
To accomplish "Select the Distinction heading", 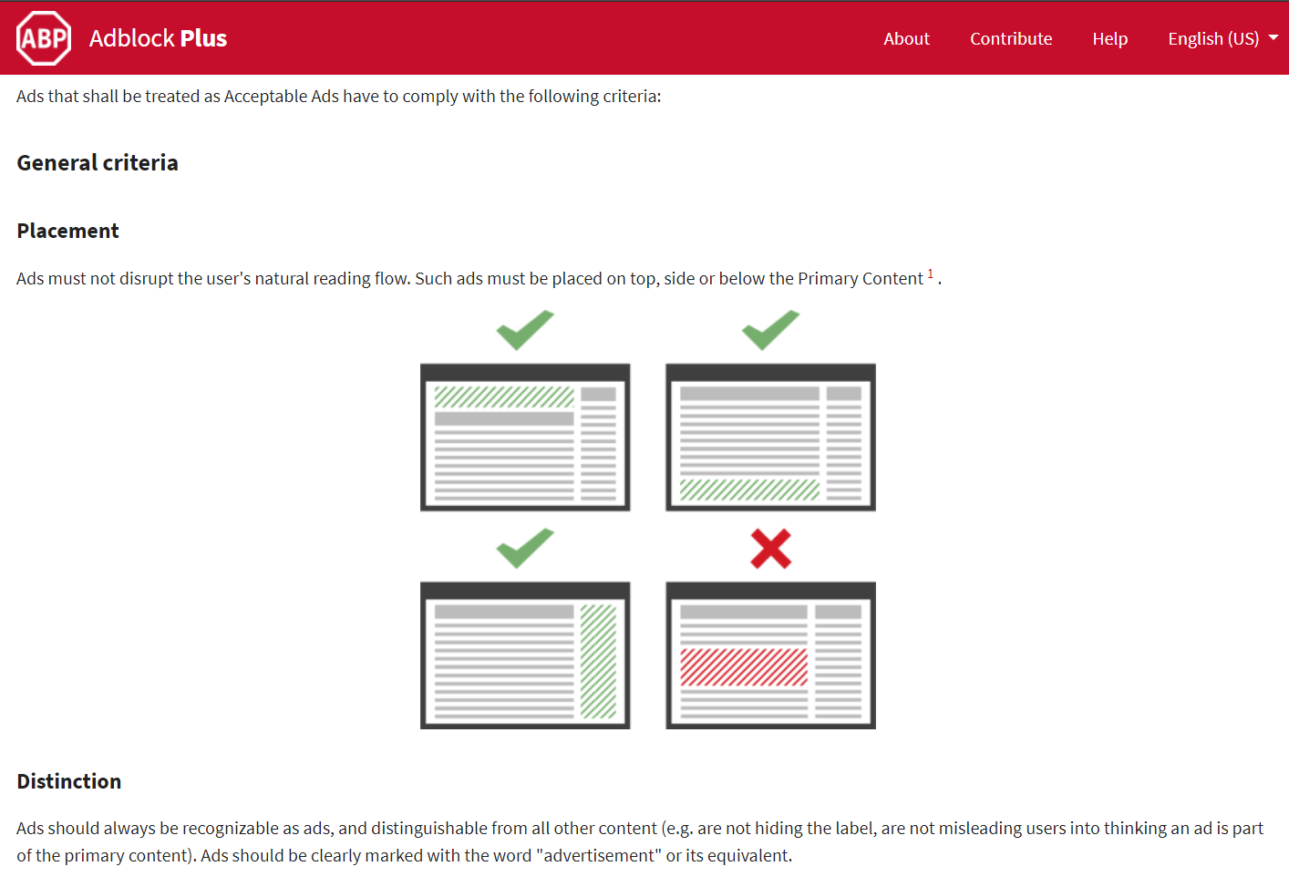I will point(69,781).
